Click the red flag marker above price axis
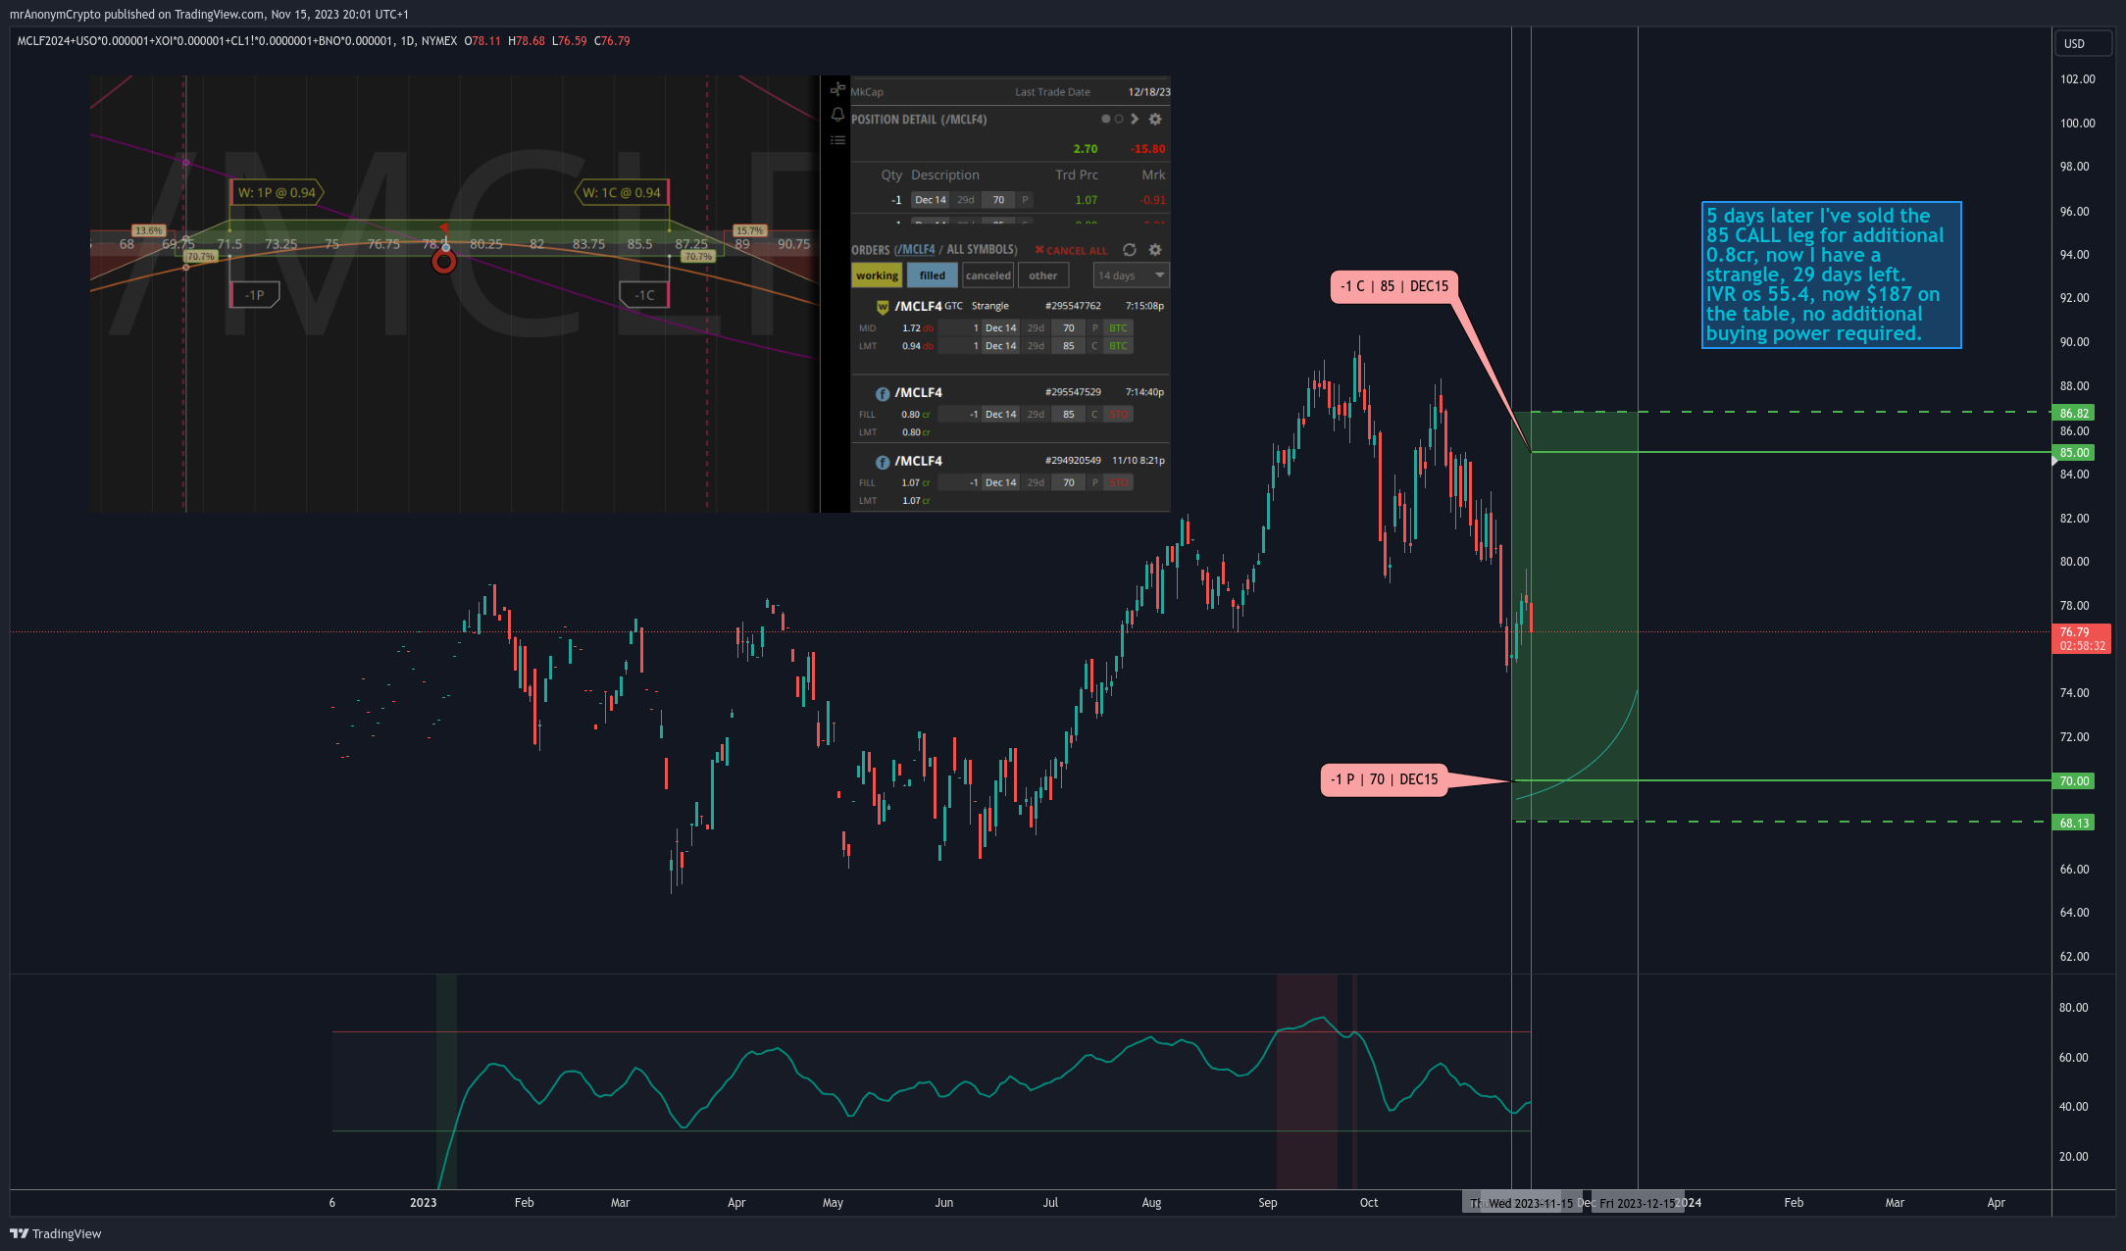2126x1251 pixels. [x=444, y=227]
